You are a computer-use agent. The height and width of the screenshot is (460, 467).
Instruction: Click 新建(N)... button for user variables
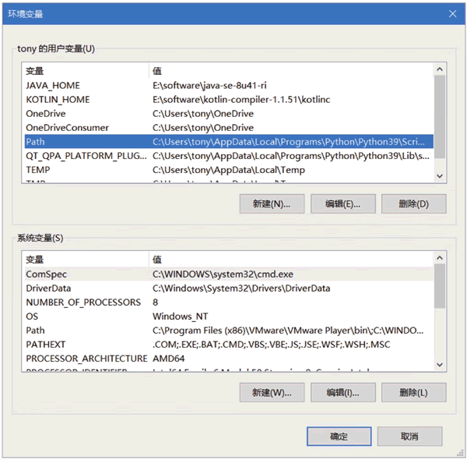click(x=272, y=203)
